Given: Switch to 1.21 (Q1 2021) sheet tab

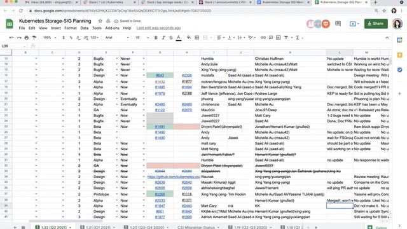Looking at the screenshot, I should (x=97, y=227).
